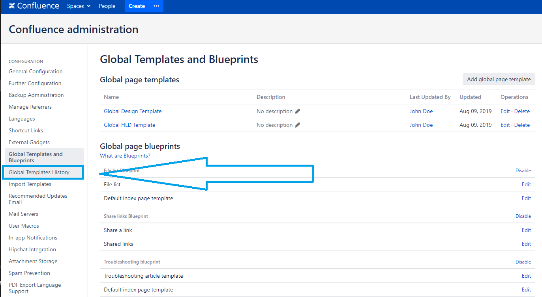This screenshot has width=542, height=297.
Task: Edit the File list template
Action: [x=526, y=184]
